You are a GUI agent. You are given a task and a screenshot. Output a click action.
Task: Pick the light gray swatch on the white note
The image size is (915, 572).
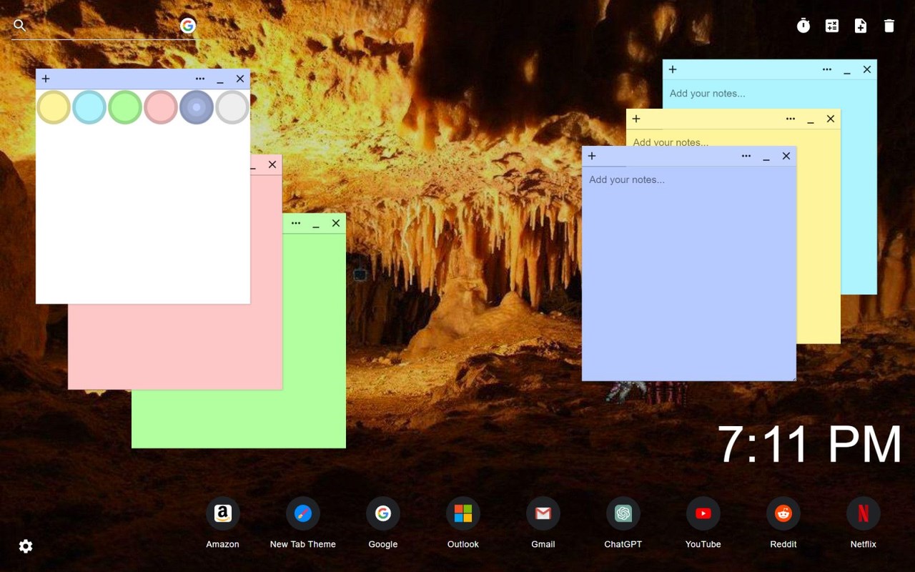[232, 107]
